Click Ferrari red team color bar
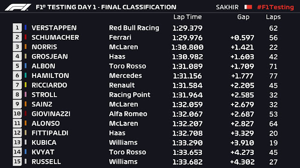Screen dimensions: 300x168 (x=26, y=37)
